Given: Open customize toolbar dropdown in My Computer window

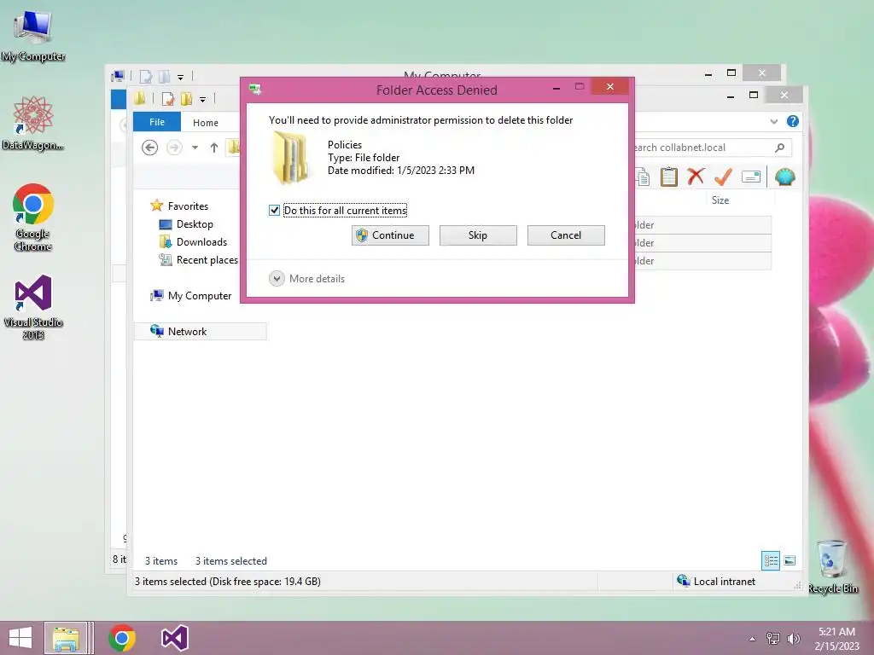Looking at the screenshot, I should tap(181, 77).
